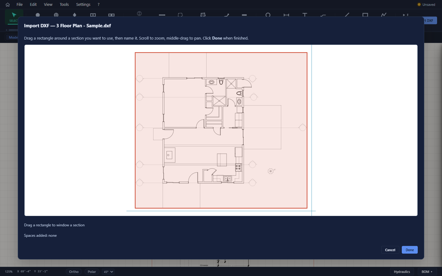Open the Tools menu
Viewport: 442px width, 276px height.
tap(64, 5)
